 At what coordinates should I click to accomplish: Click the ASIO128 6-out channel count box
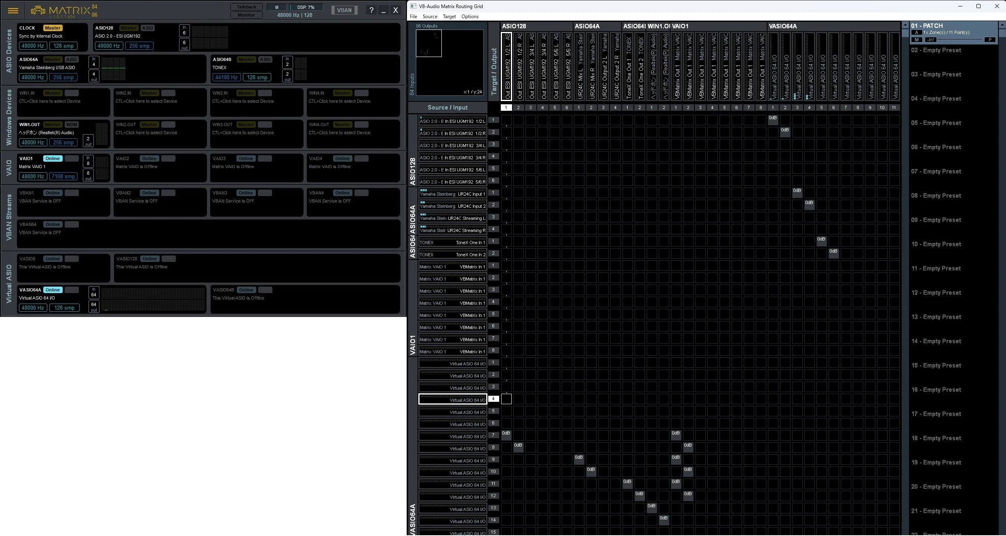coord(184,44)
